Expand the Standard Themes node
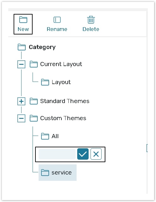Image resolution: width=156 pixels, height=202 pixels. [x=21, y=101]
